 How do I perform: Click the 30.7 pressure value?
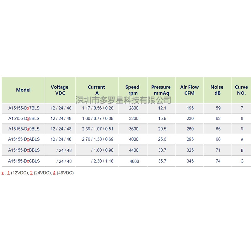[162, 150]
